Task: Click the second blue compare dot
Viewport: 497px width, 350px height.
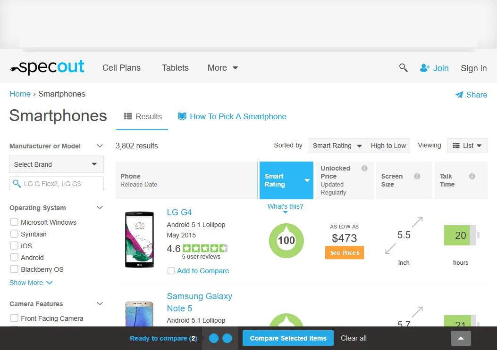Action: 227,338
